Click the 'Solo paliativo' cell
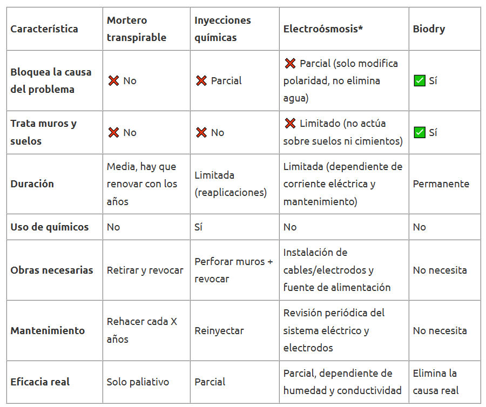This screenshot has width=486, height=407. point(138,382)
